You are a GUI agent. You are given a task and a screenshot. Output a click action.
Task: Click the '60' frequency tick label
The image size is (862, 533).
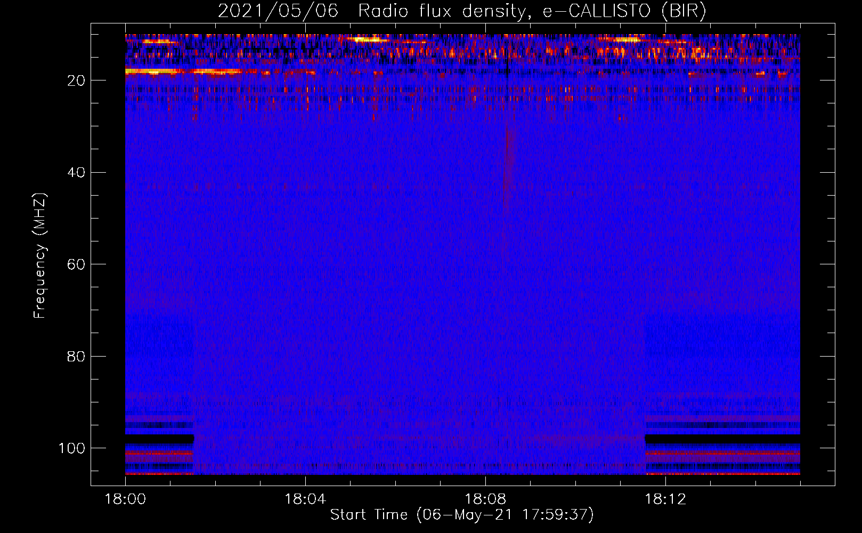tap(76, 264)
